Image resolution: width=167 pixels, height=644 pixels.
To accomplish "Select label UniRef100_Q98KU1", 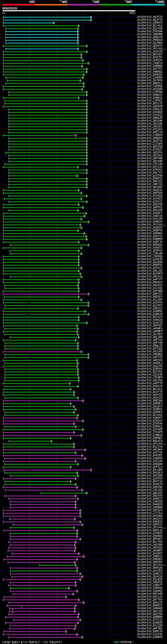I will click(x=150, y=75).
